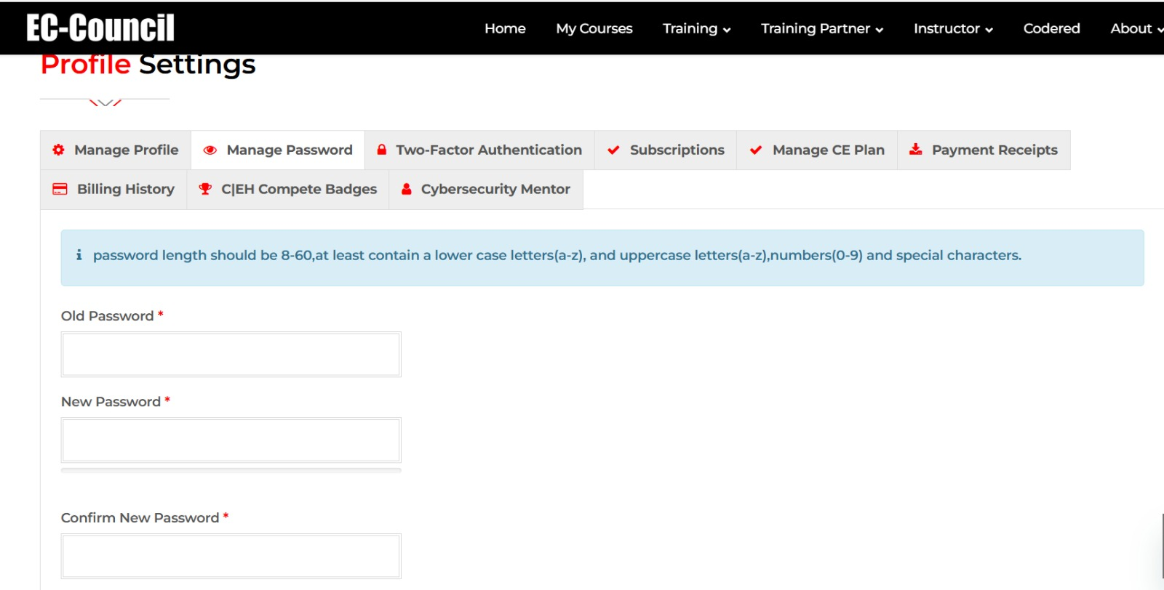Open My Courses in the navigation
1164x590 pixels.
[594, 28]
